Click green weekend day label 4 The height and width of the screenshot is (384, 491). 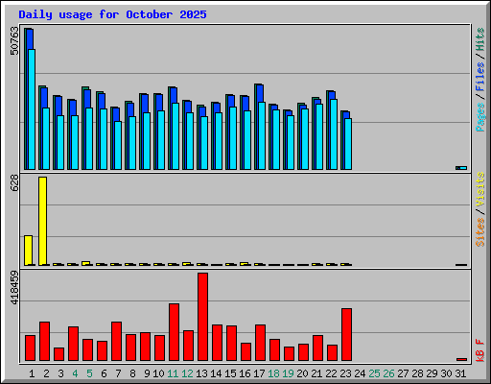(75, 373)
